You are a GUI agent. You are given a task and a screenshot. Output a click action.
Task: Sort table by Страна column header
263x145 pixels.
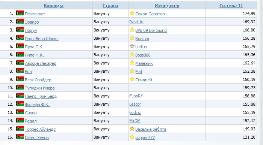tap(110, 6)
